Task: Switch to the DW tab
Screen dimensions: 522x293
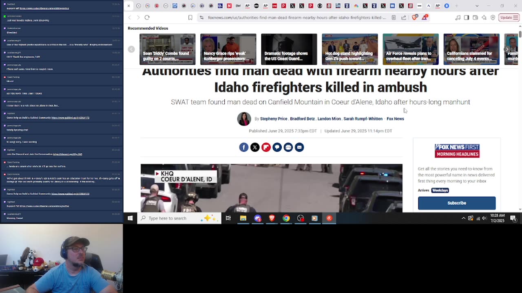Action: point(238,6)
